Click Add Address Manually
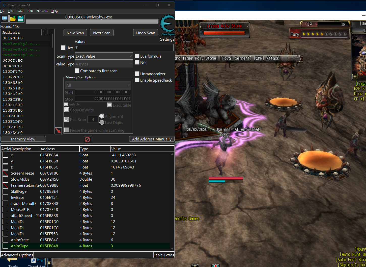Screen dimensions: 366x267 [152, 139]
